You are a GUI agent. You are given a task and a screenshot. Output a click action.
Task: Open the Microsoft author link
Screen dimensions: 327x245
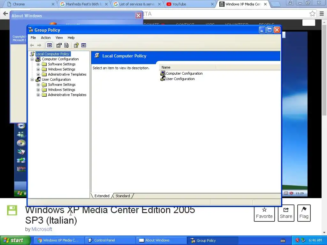tap(42, 229)
